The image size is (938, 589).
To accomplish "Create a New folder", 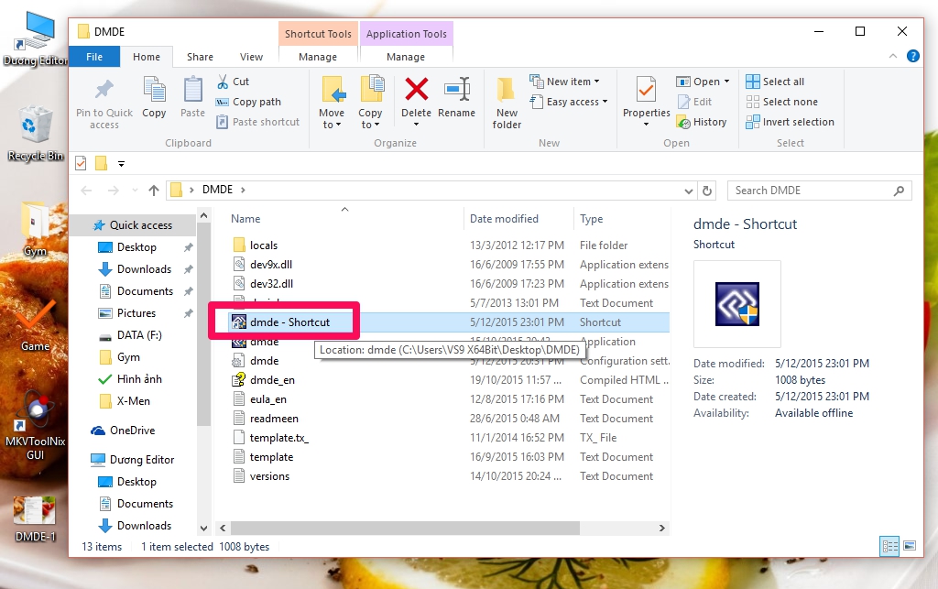I will click(x=507, y=104).
